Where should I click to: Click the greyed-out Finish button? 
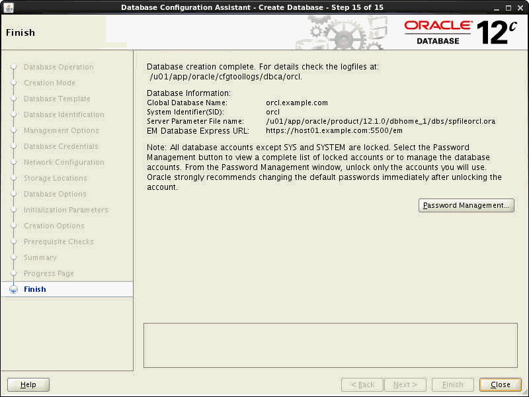pos(453,384)
